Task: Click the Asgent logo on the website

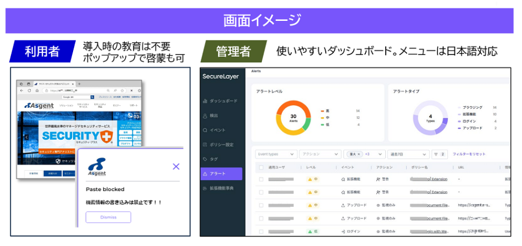Action: 39,106
